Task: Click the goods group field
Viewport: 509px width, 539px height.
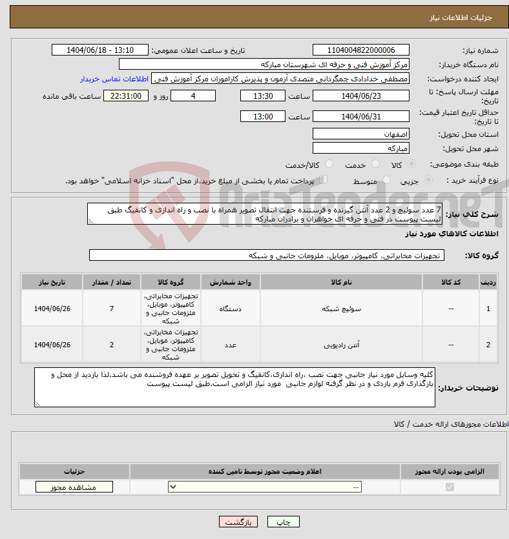Action: click(267, 256)
